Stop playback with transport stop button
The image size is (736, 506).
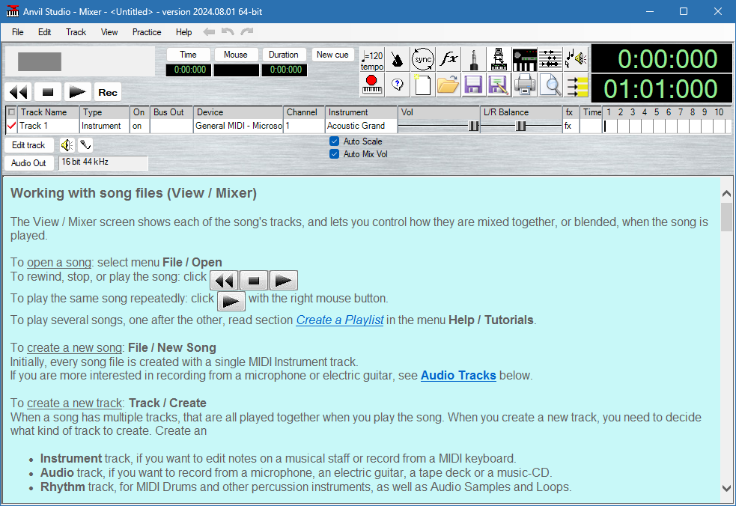tap(48, 92)
